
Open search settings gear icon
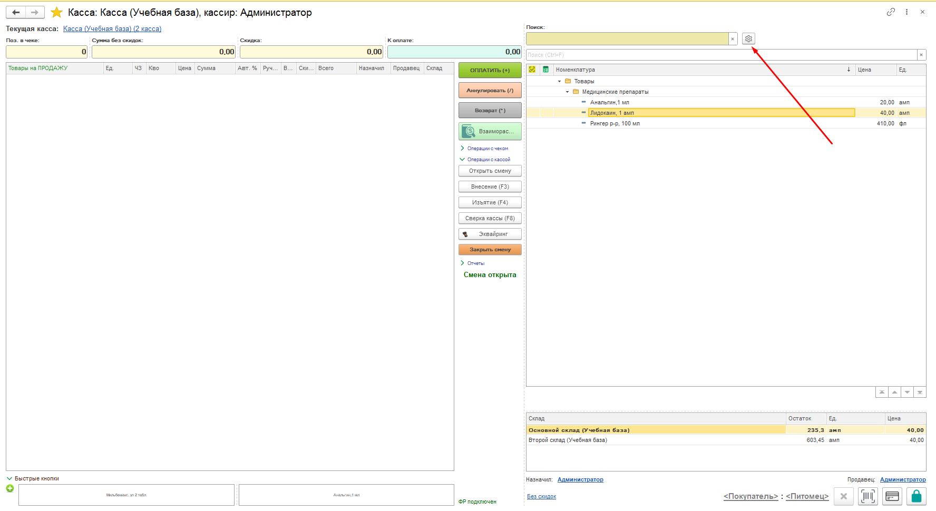click(x=748, y=38)
